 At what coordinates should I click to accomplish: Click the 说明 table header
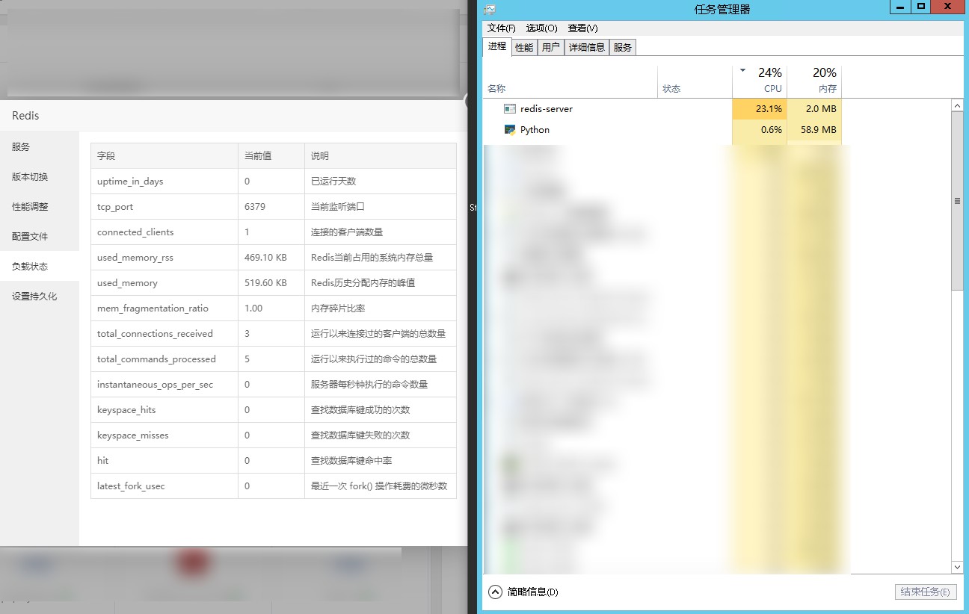pyautogui.click(x=381, y=156)
